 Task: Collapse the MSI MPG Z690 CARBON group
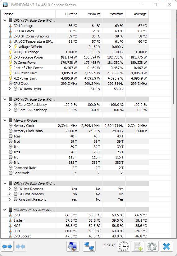[x=5, y=210]
